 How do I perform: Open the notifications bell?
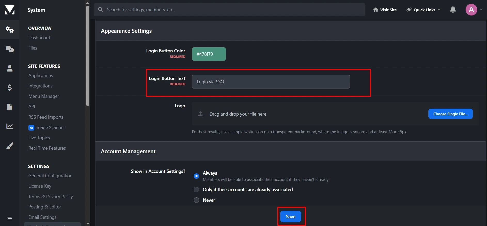(453, 10)
